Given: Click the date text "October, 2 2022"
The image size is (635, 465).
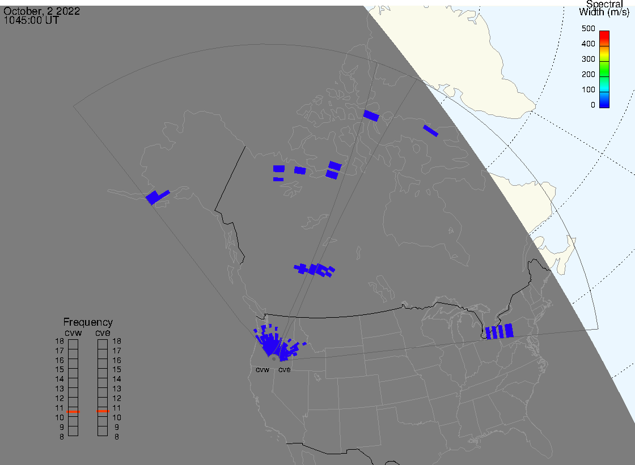Looking at the screenshot, I should [x=41, y=11].
